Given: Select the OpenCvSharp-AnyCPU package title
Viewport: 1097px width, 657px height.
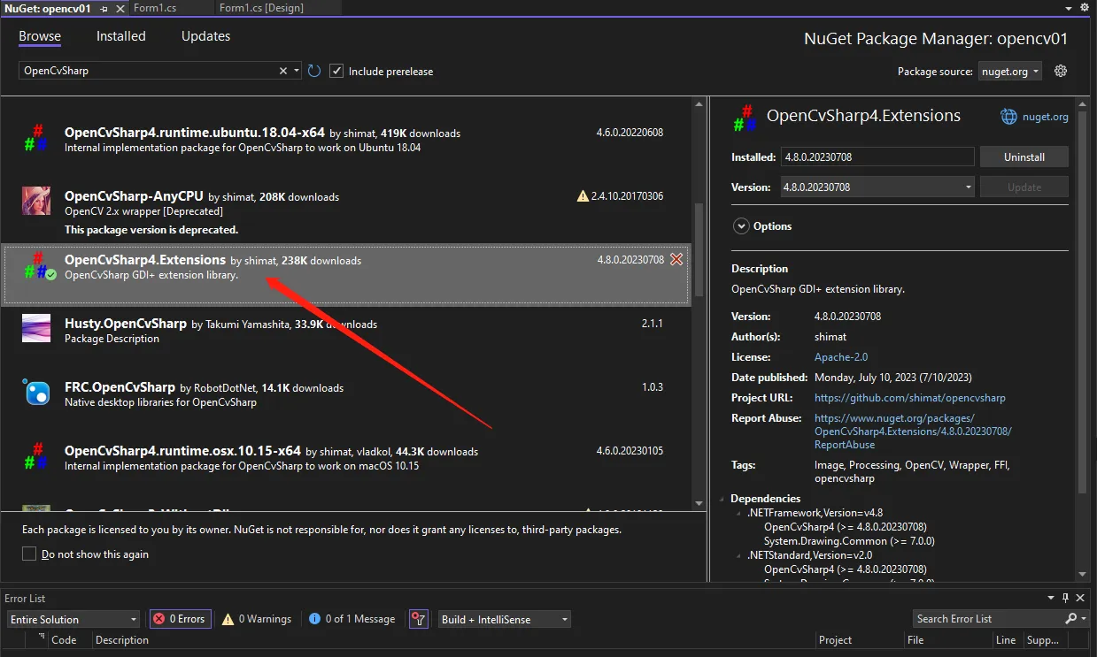Looking at the screenshot, I should pos(134,196).
